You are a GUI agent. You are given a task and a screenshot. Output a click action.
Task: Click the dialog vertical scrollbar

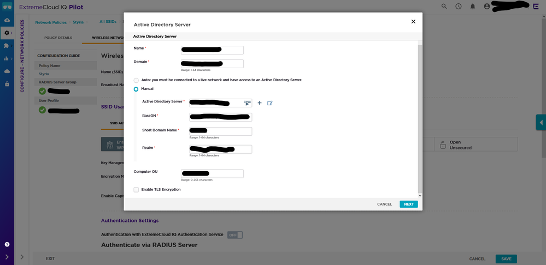coord(420,118)
